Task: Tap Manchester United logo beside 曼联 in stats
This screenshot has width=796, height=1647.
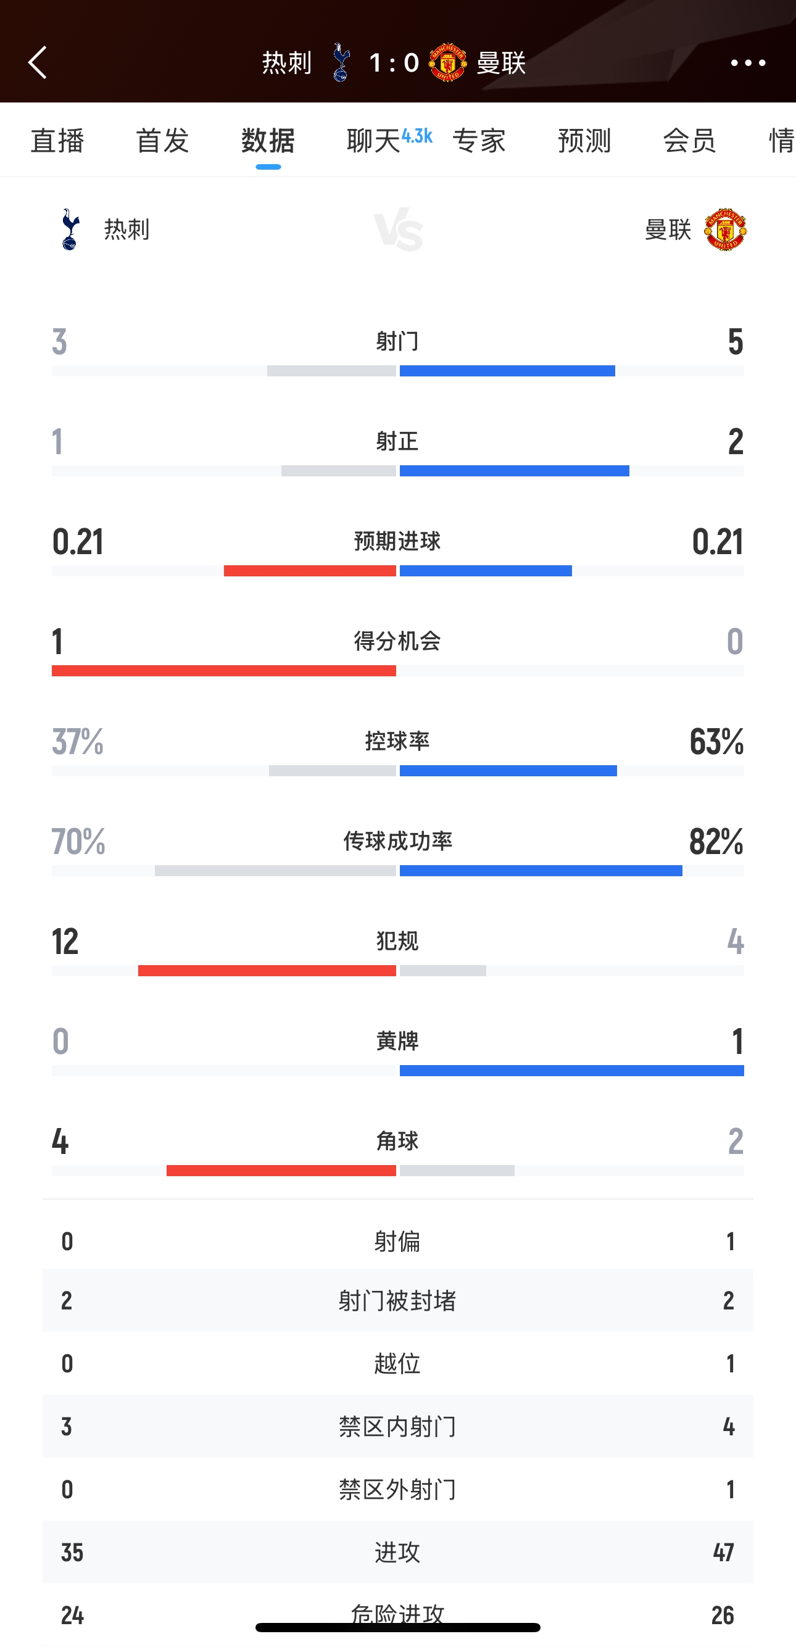Action: tap(725, 230)
